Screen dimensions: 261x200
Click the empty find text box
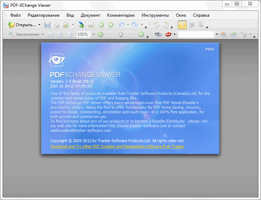point(196,34)
